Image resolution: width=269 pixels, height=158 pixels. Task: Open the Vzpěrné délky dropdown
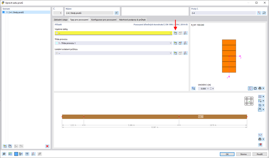[x=171, y=33]
